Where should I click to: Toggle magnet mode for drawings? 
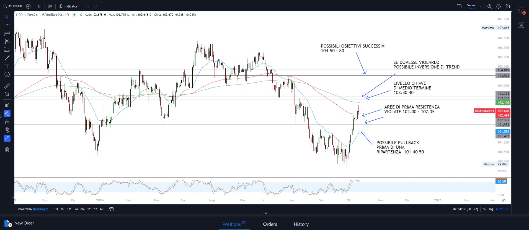click(x=7, y=105)
